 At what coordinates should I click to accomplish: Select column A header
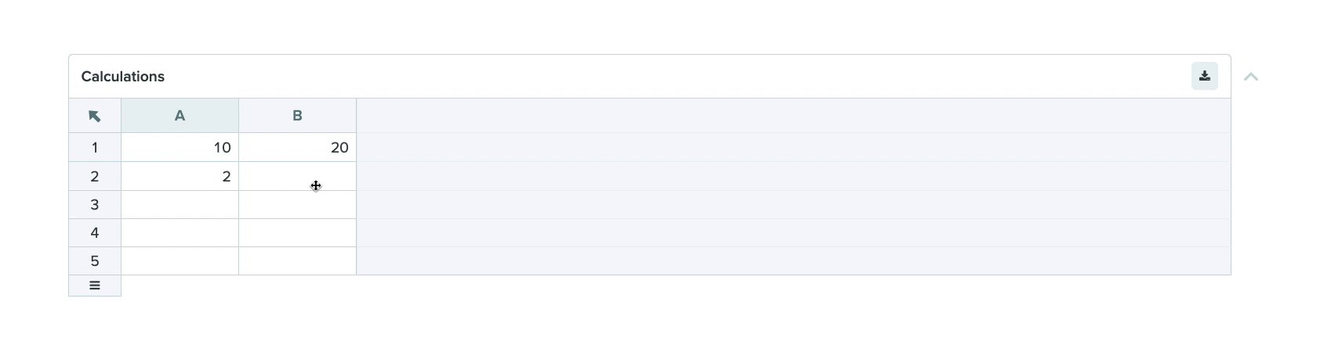pos(180,116)
